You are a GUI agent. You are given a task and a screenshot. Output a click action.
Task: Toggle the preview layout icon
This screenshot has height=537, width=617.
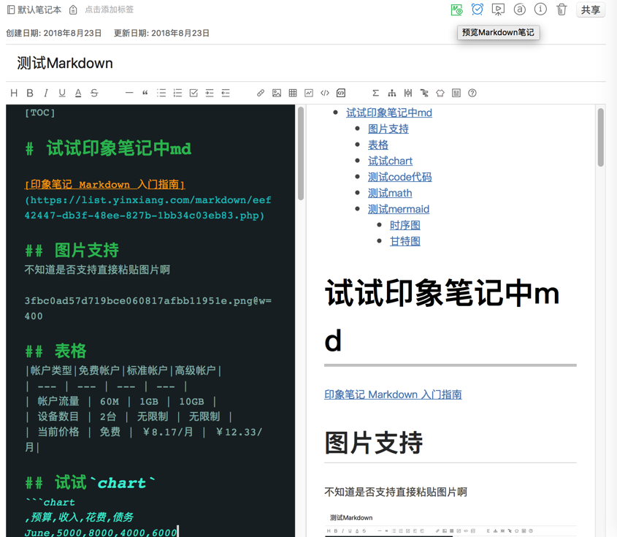tap(456, 93)
